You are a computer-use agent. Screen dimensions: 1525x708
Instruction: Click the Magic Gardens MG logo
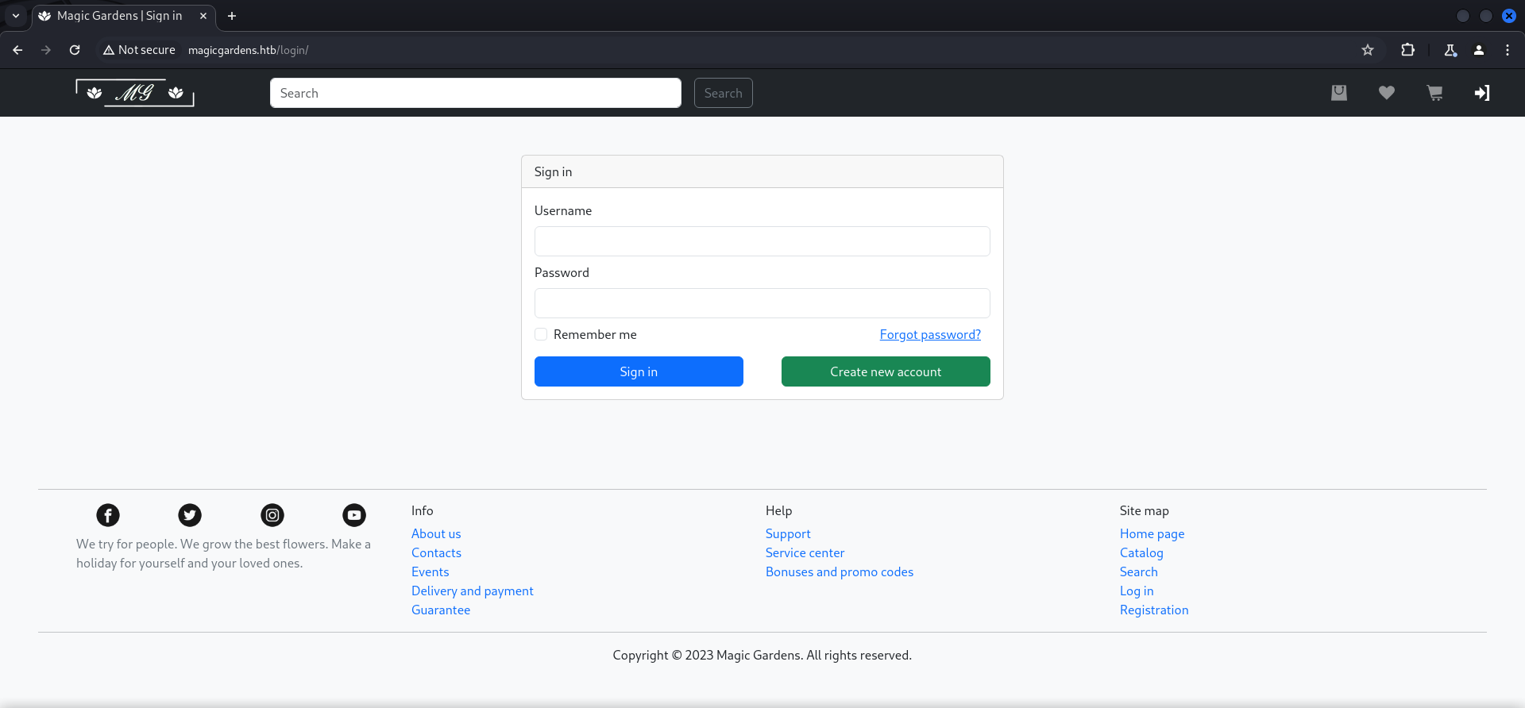tap(135, 93)
